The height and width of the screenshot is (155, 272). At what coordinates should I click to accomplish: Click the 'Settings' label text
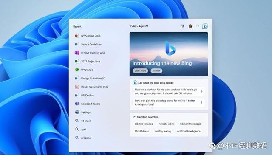tap(86, 113)
